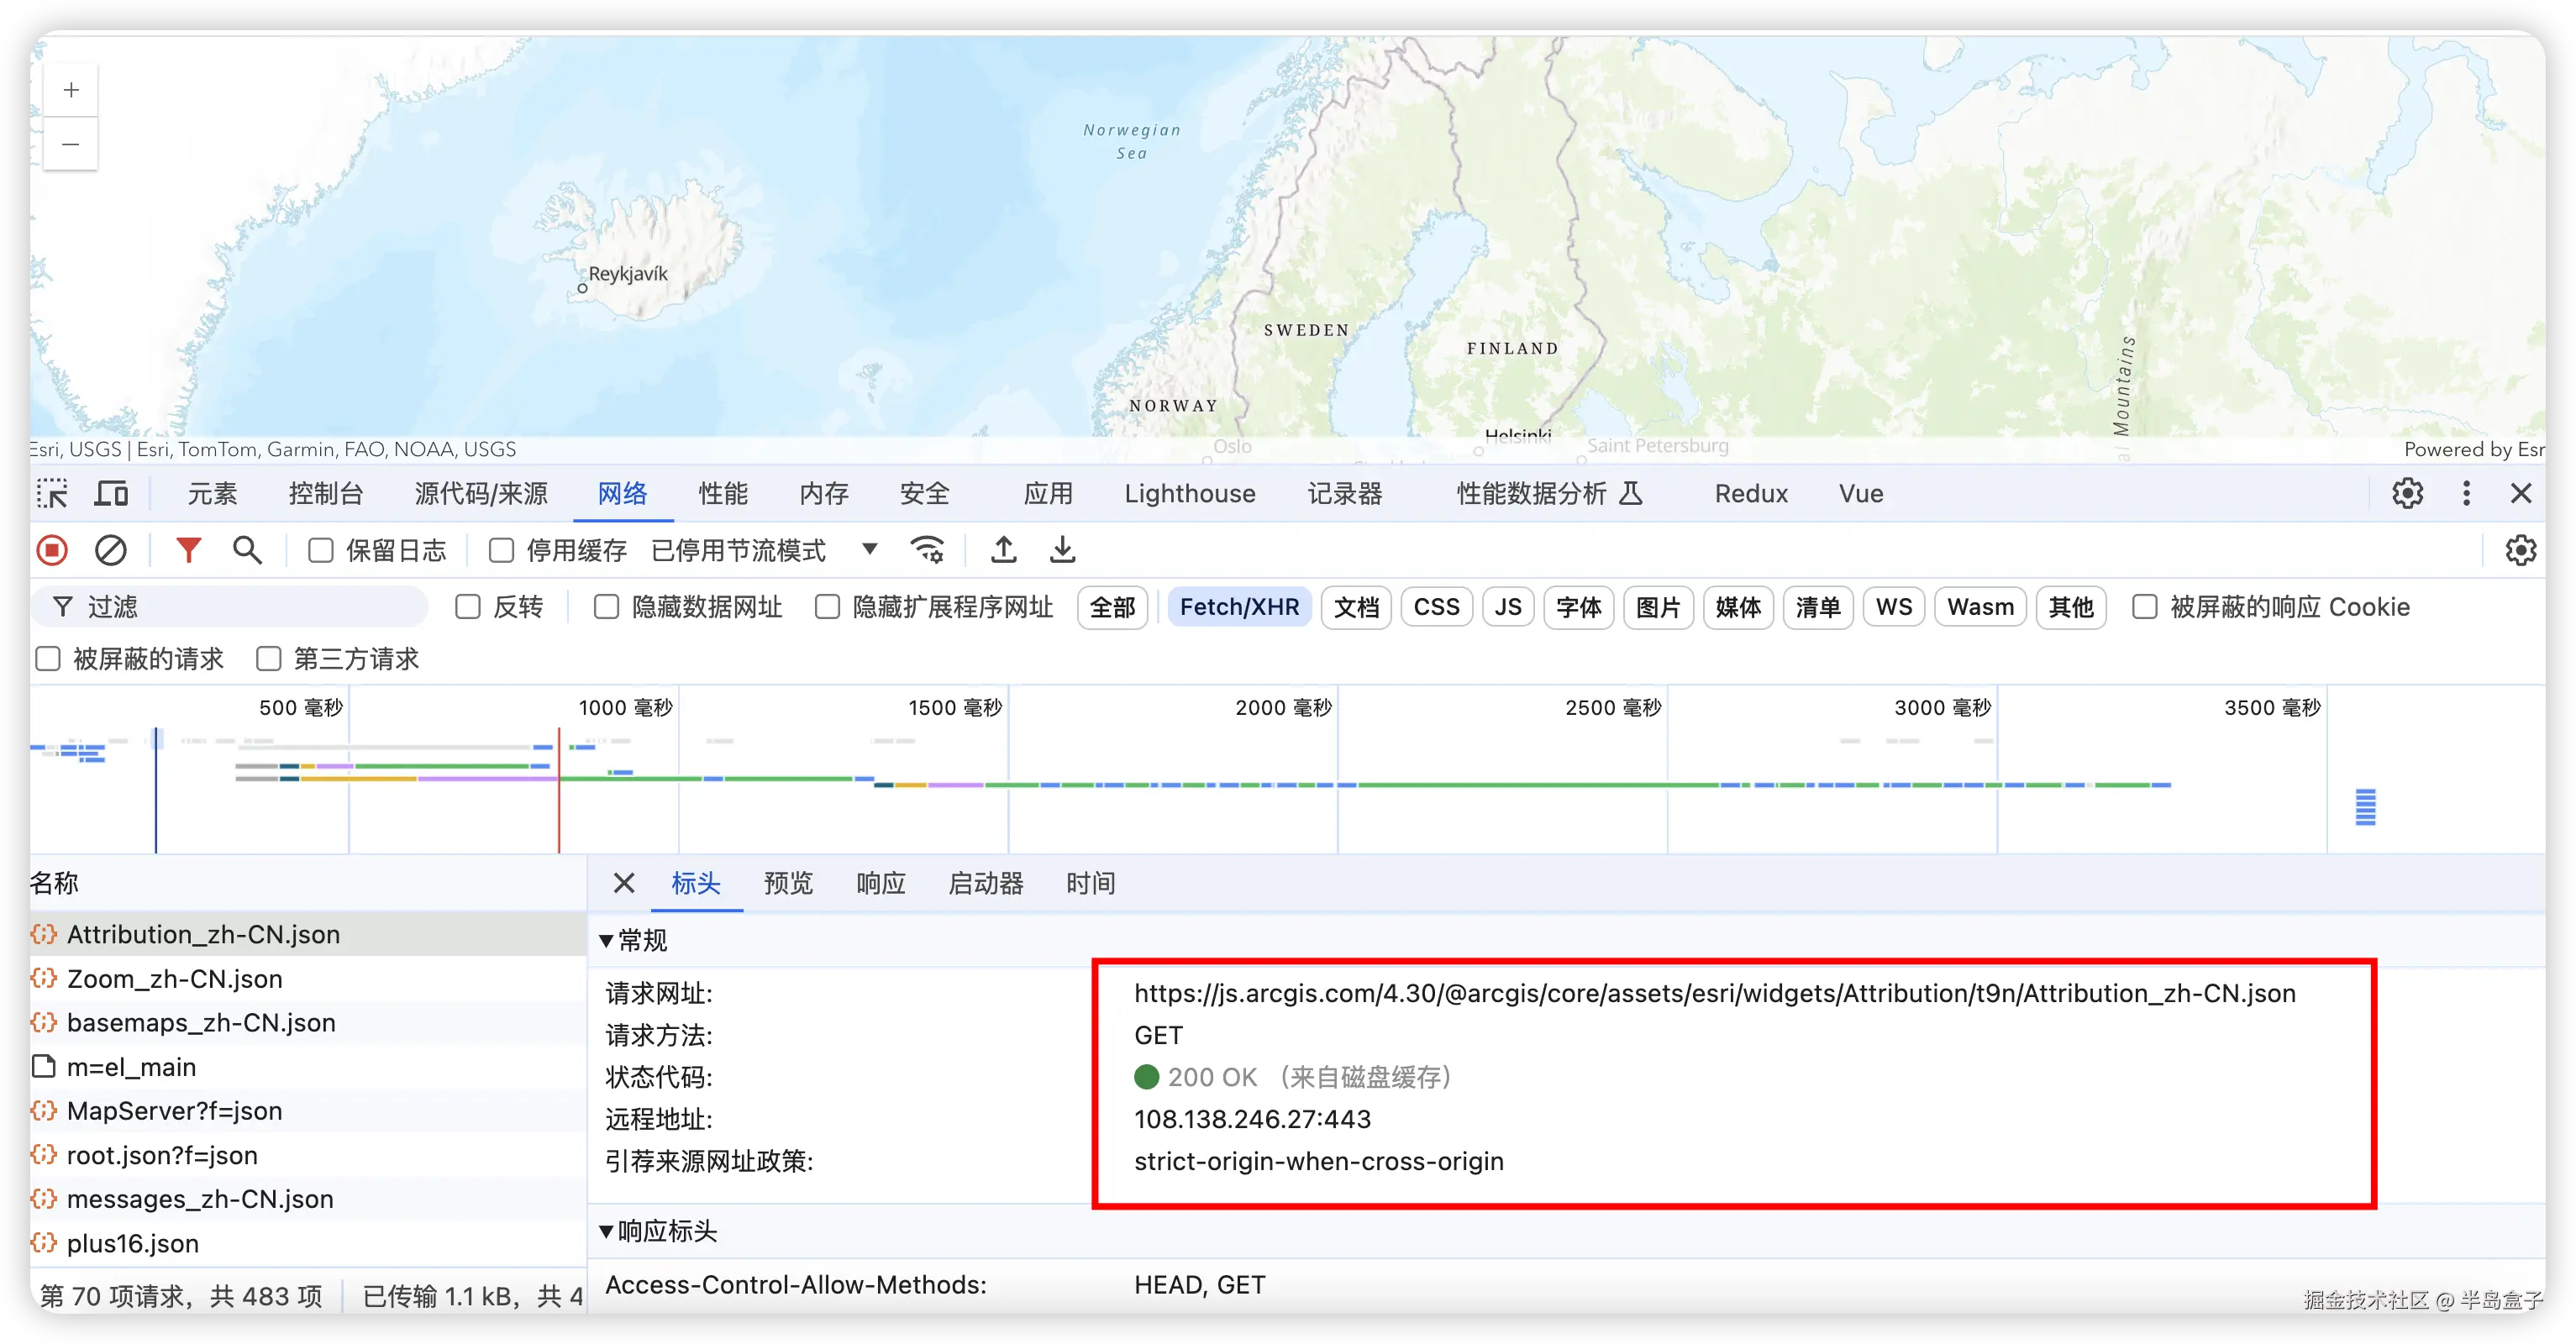Screen dimensions: 2576x1344
Task: Switch to the 控制台 panel tab
Action: point(325,494)
